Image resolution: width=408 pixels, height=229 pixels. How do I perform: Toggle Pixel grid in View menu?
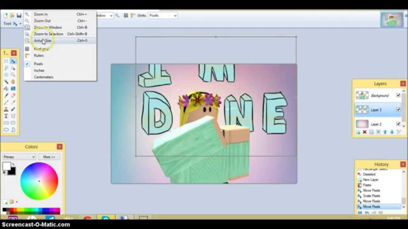60,49
